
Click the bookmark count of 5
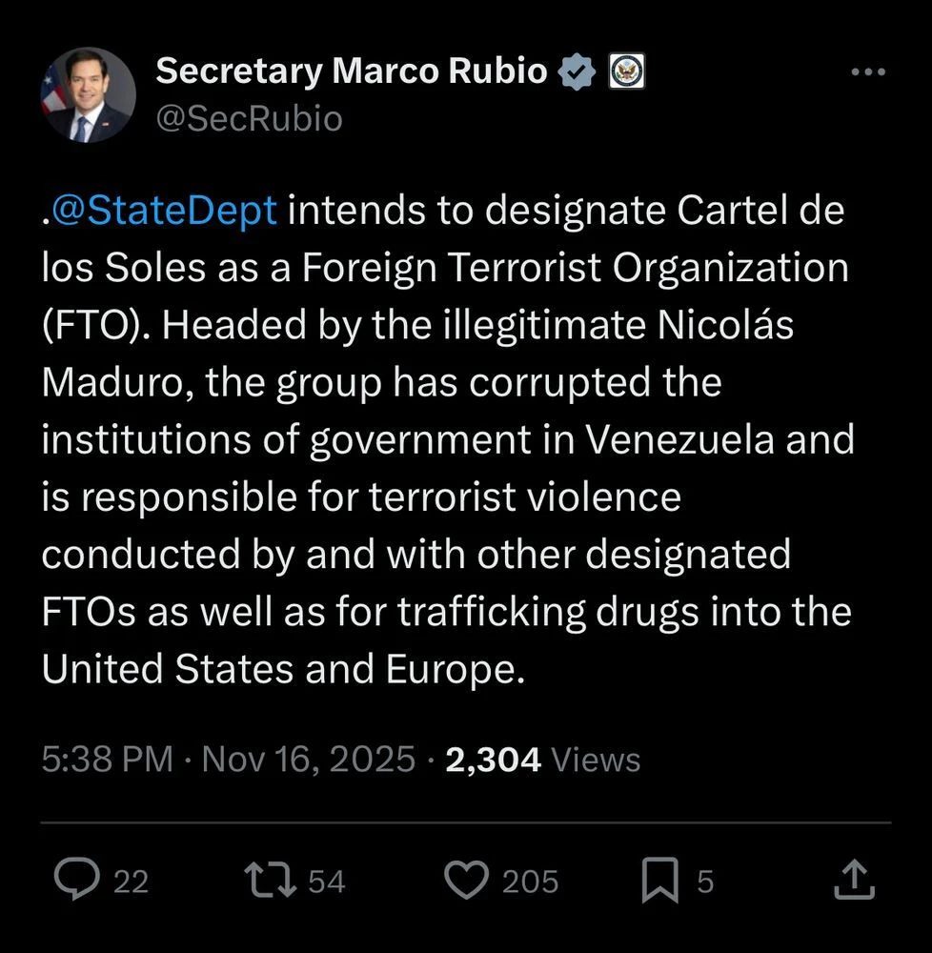pyautogui.click(x=704, y=882)
